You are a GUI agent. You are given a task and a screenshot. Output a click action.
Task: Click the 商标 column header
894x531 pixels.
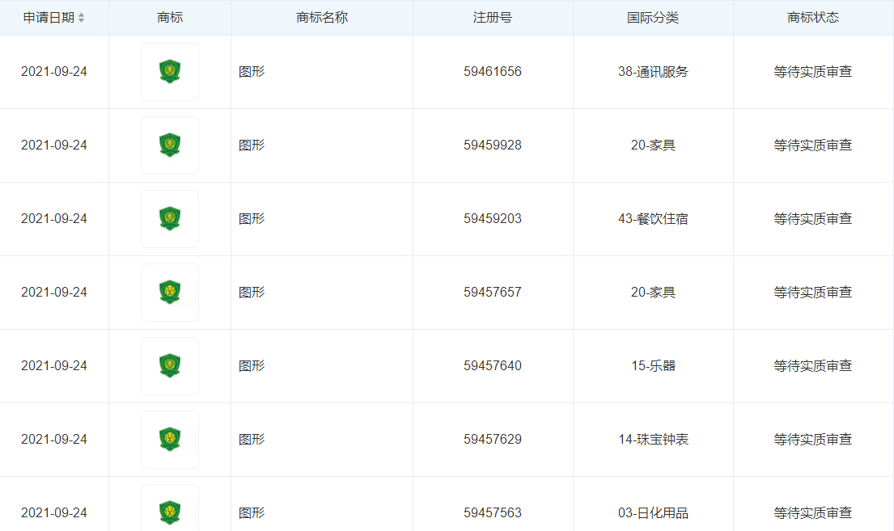pos(170,18)
